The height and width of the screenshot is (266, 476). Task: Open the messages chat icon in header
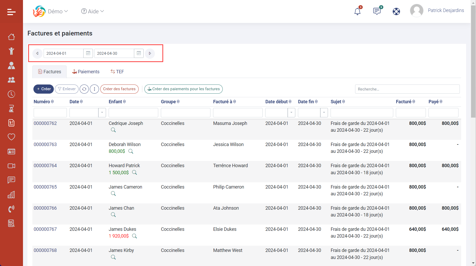tap(377, 11)
